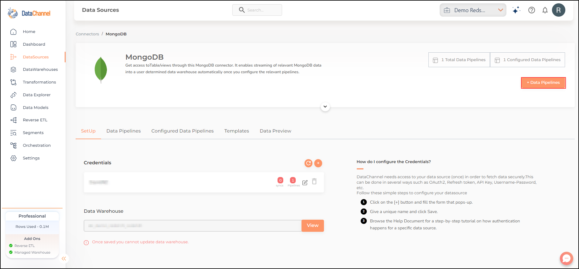579x269 pixels.
Task: Open Data Explorer
Action: (37, 95)
